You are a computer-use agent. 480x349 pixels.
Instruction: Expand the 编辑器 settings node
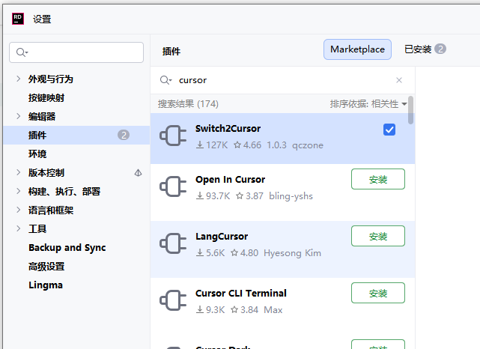click(x=19, y=116)
